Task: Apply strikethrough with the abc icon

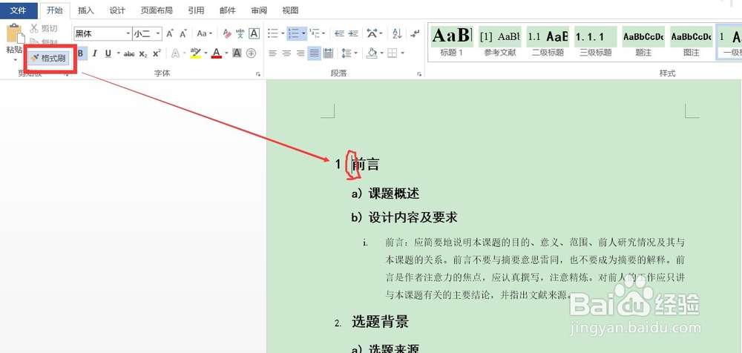Action: click(129, 53)
